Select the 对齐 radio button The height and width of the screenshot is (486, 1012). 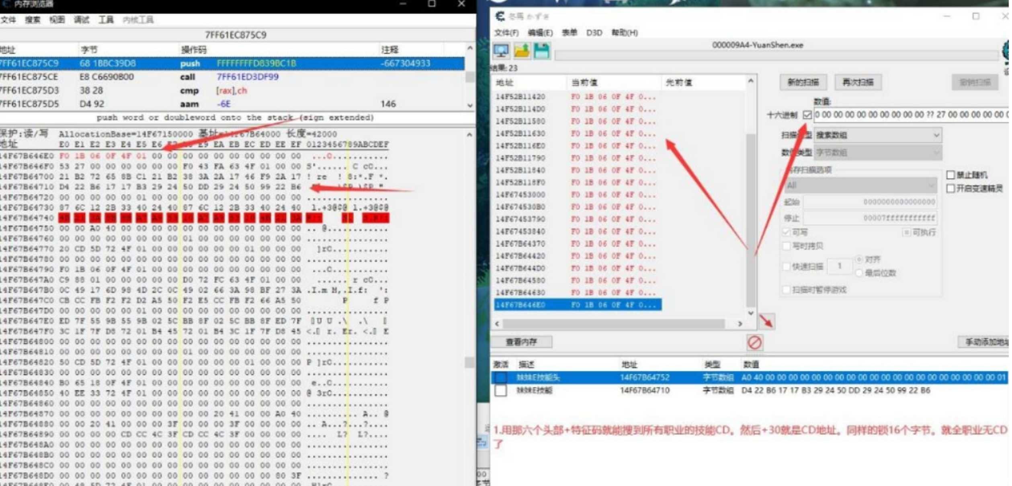click(x=859, y=259)
